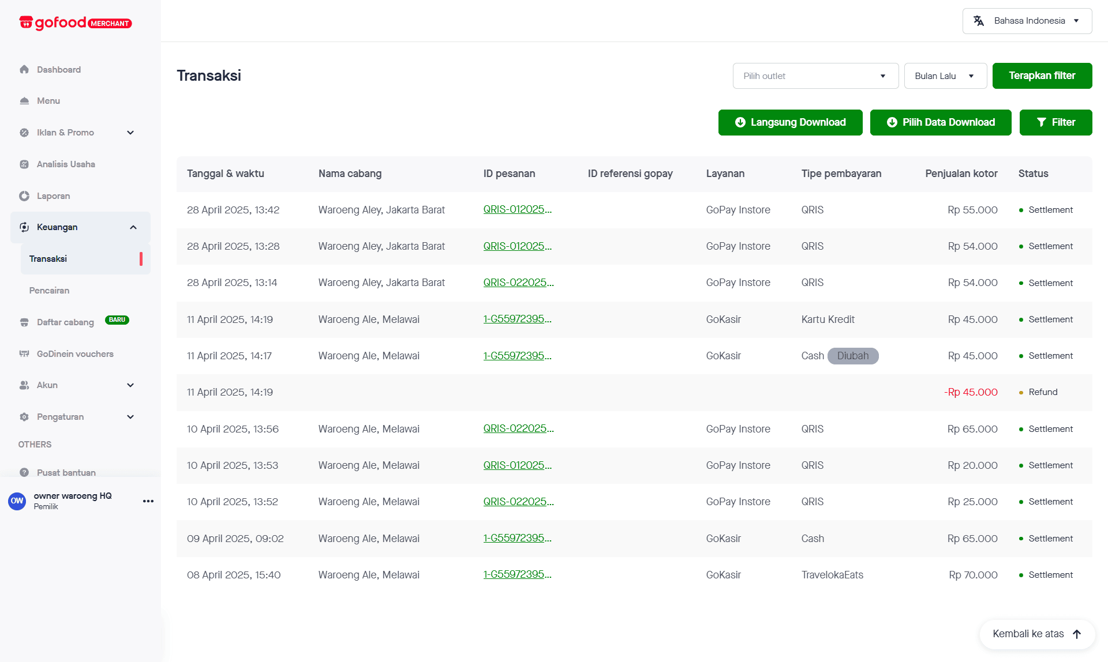Click the Tanggal & waktu column header
Image resolution: width=1108 pixels, height=662 pixels.
(x=226, y=174)
